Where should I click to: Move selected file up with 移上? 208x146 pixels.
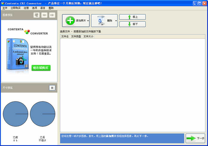(x=133, y=17)
